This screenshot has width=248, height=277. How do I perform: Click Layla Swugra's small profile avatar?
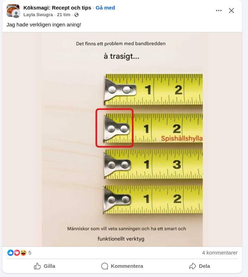(16, 14)
